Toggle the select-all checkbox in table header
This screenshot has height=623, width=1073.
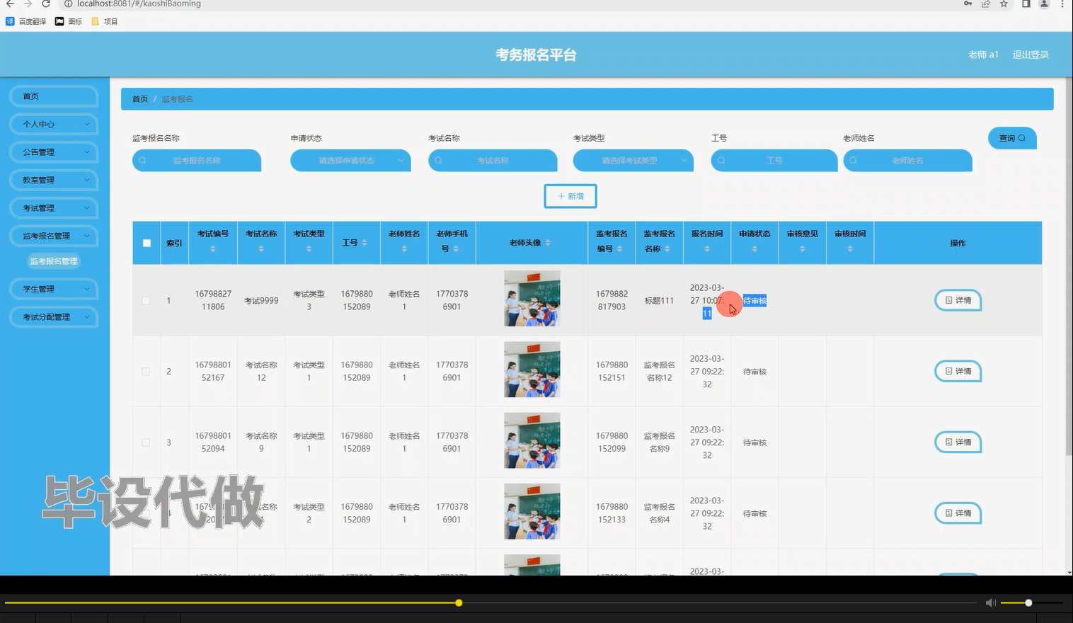coord(146,243)
